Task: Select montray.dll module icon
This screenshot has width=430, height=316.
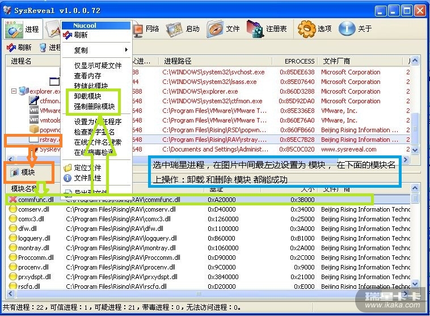Action: pyautogui.click(x=12, y=247)
